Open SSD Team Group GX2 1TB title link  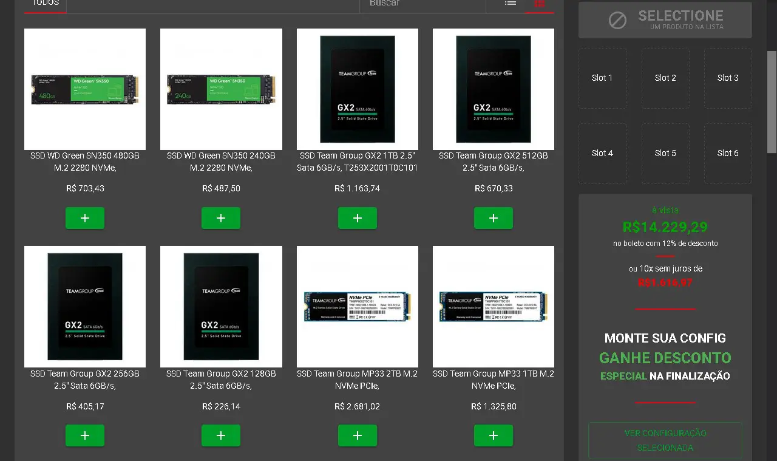click(358, 162)
